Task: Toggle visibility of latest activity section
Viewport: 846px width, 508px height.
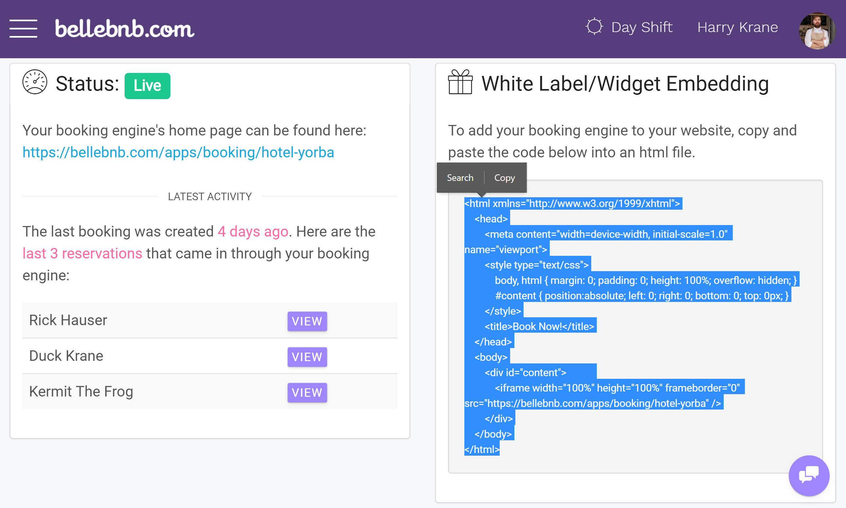Action: [210, 196]
